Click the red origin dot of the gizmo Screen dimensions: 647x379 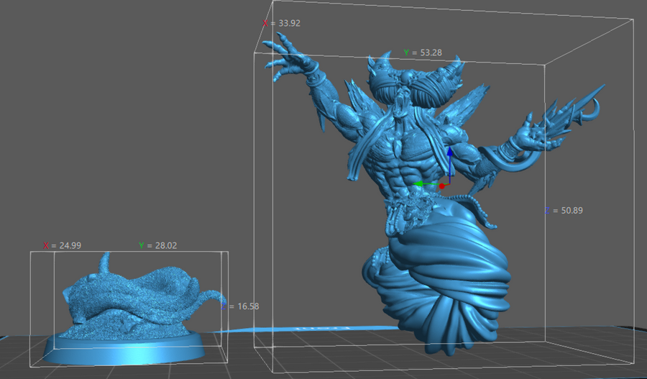442,186
